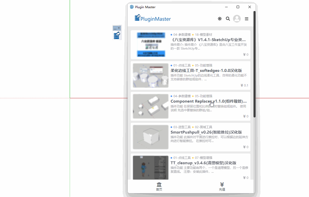Filter by the 03-造型工具 category tag
Image resolution: width=309 pixels, height=197 pixels.
coord(182,127)
